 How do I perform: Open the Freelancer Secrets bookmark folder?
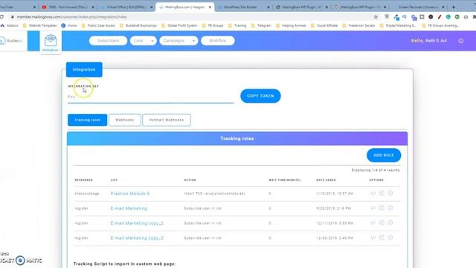click(359, 26)
